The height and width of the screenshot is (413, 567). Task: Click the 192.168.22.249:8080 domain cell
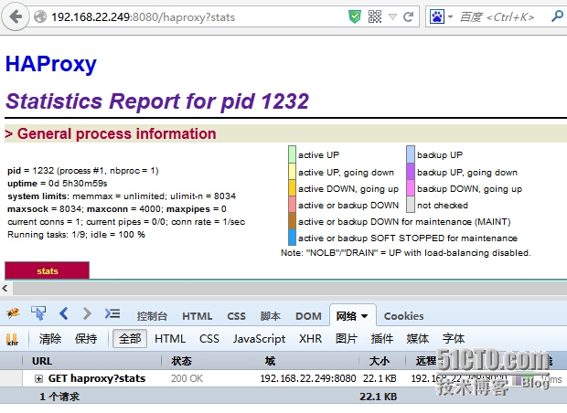coord(308,378)
